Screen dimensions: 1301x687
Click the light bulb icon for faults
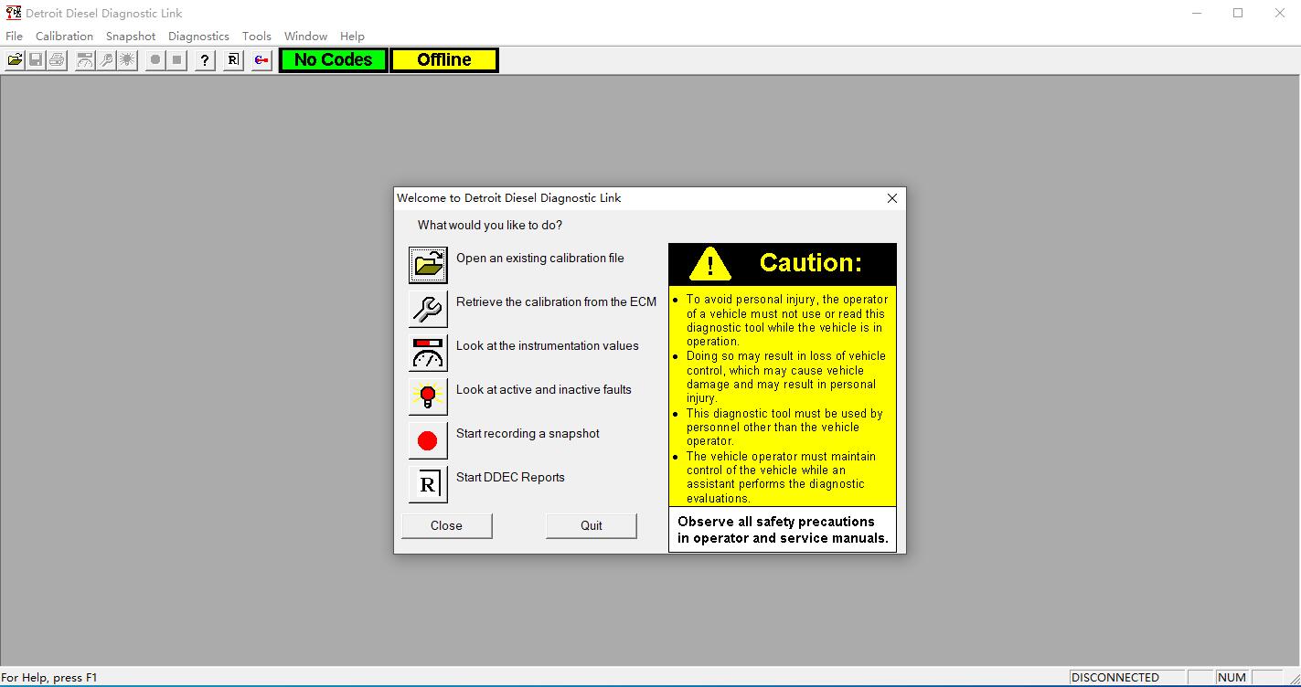tap(428, 396)
